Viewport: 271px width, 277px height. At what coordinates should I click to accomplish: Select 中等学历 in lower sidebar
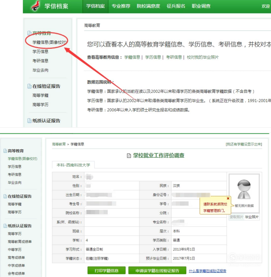[x=14, y=249]
